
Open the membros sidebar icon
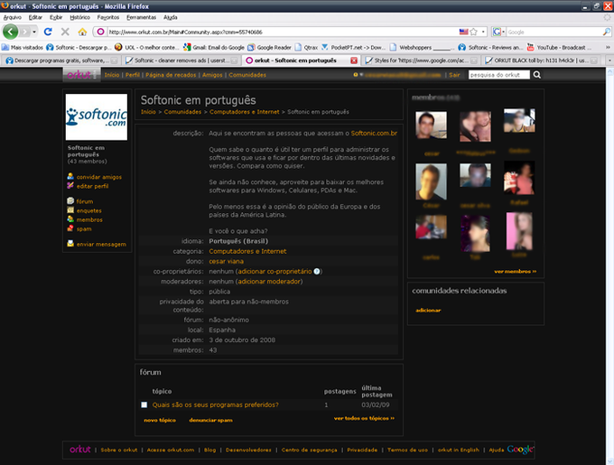coord(70,219)
